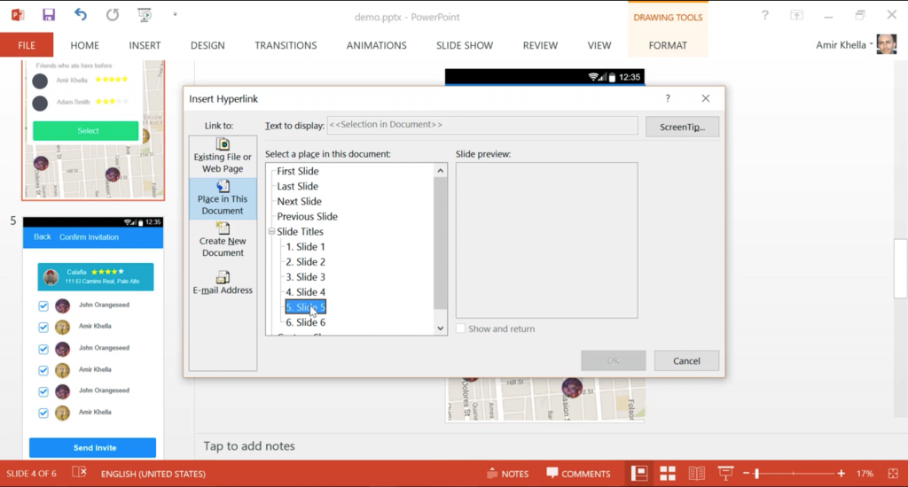Switch to the HOME tab
908x487 pixels.
tap(84, 45)
